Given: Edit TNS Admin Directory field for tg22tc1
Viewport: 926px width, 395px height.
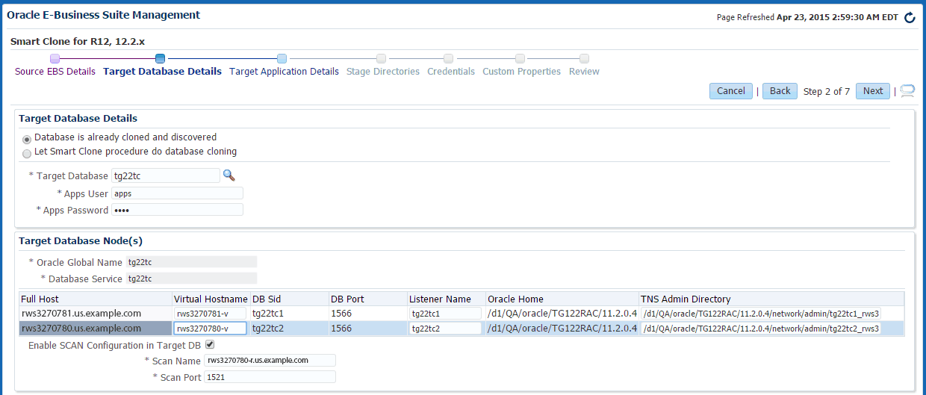Looking at the screenshot, I should point(761,314).
